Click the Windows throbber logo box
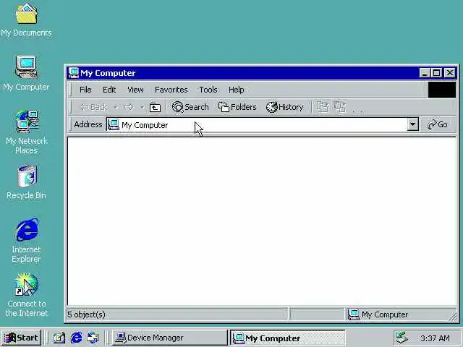This screenshot has width=463, height=347. coord(442,90)
